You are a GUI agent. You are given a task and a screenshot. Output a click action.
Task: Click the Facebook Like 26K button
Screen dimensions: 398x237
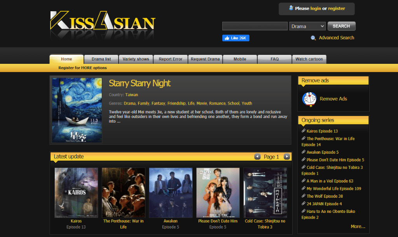[x=236, y=38]
